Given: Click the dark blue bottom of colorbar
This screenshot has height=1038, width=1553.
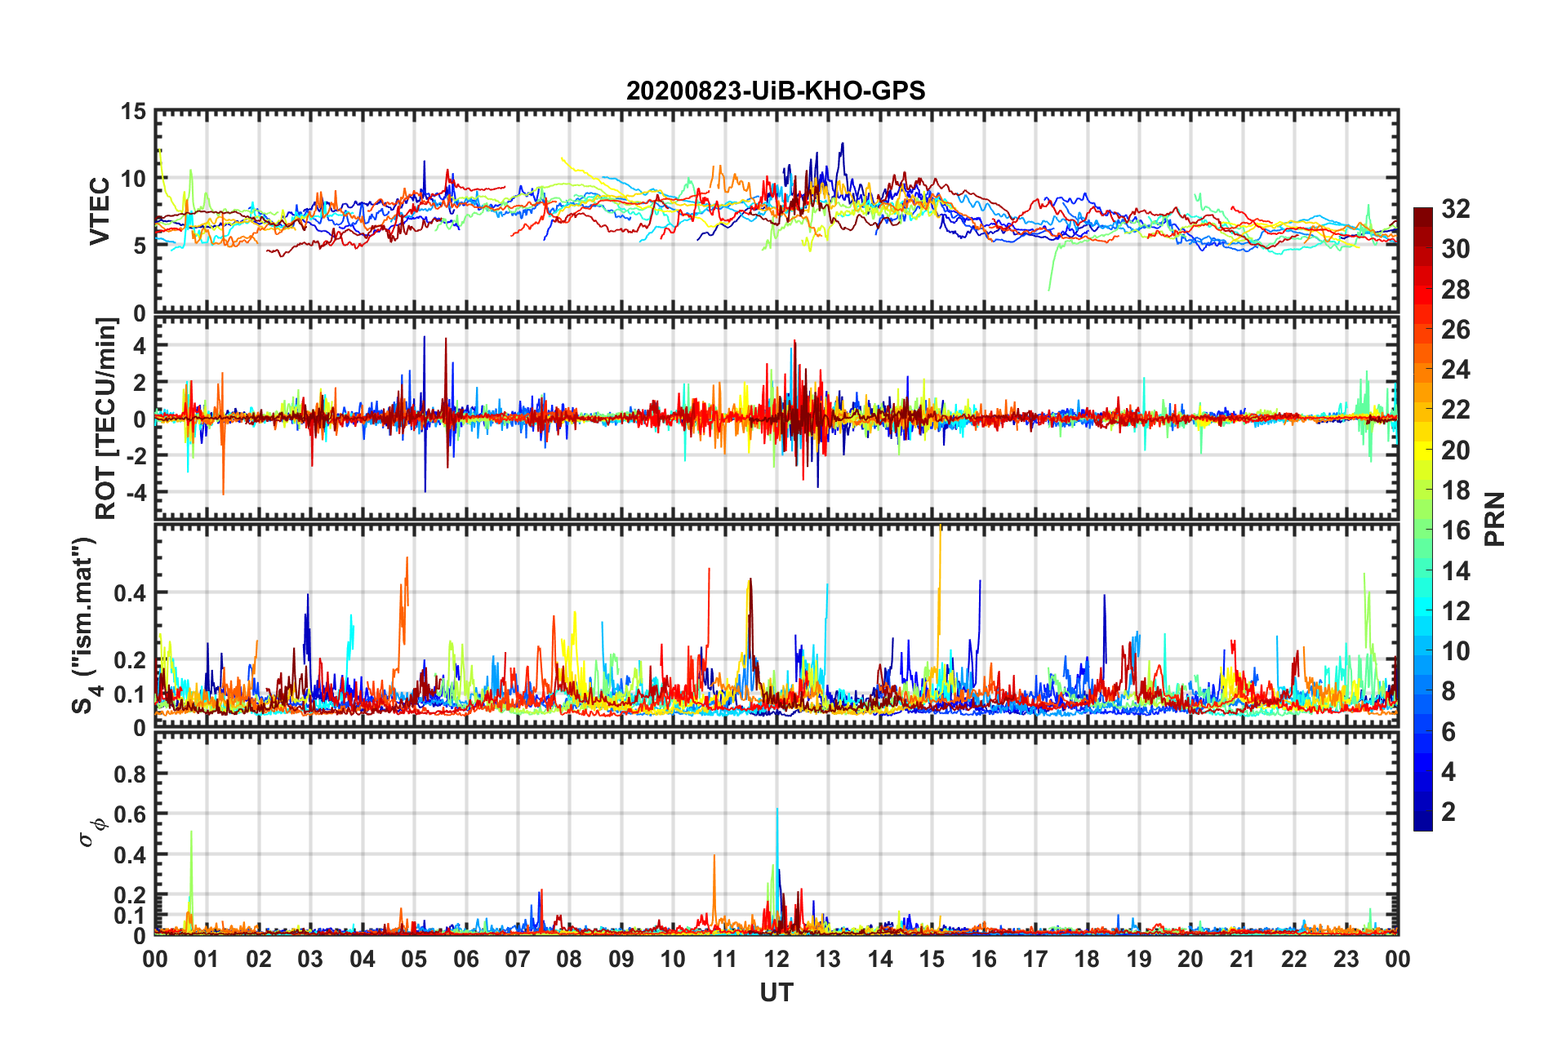Looking at the screenshot, I should [1422, 824].
